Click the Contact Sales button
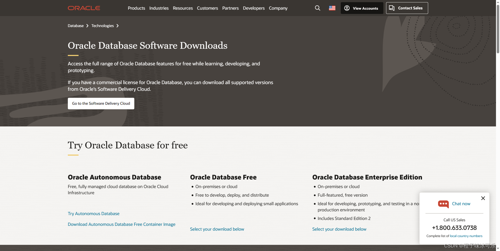Viewport: 500px width, 251px height. pos(407,8)
